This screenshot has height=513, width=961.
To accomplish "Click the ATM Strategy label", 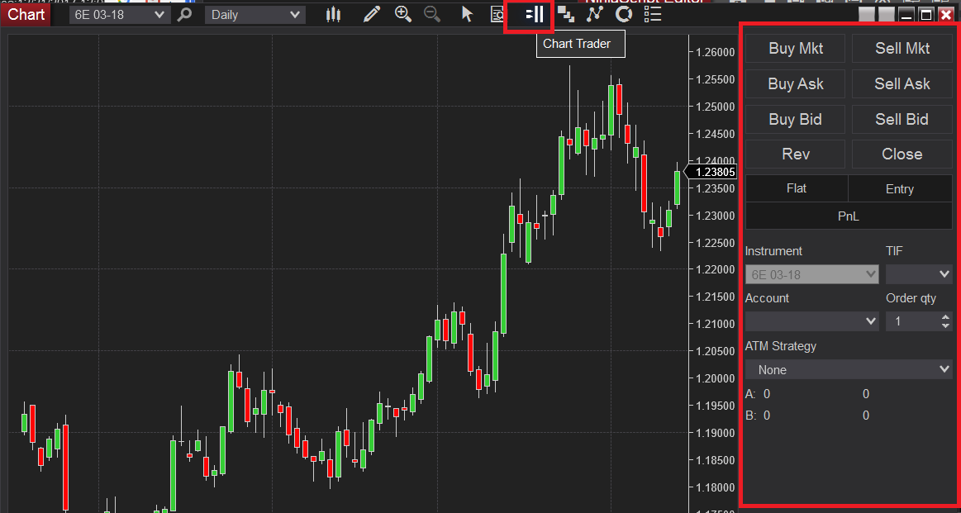I will click(781, 346).
